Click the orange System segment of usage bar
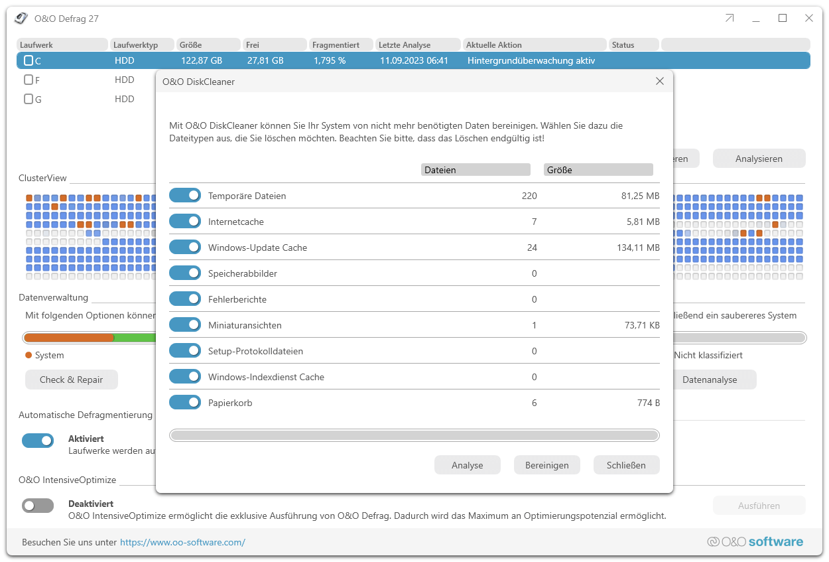This screenshot has width=829, height=562. 69,338
